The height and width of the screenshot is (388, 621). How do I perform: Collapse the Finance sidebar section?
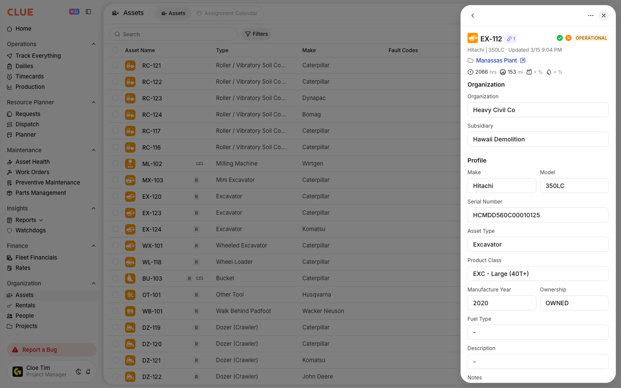[94, 246]
